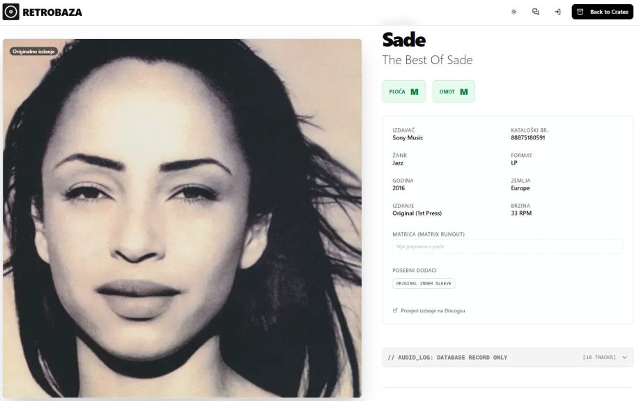Viewport: 641px width, 401px height.
Task: Click the Original Inner Sleeve tag
Action: coord(424,283)
